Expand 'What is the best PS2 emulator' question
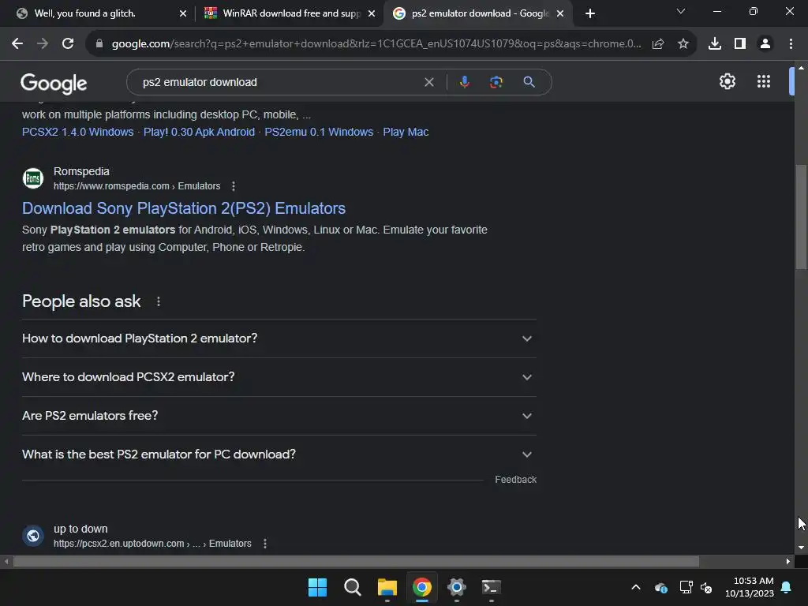 (279, 454)
